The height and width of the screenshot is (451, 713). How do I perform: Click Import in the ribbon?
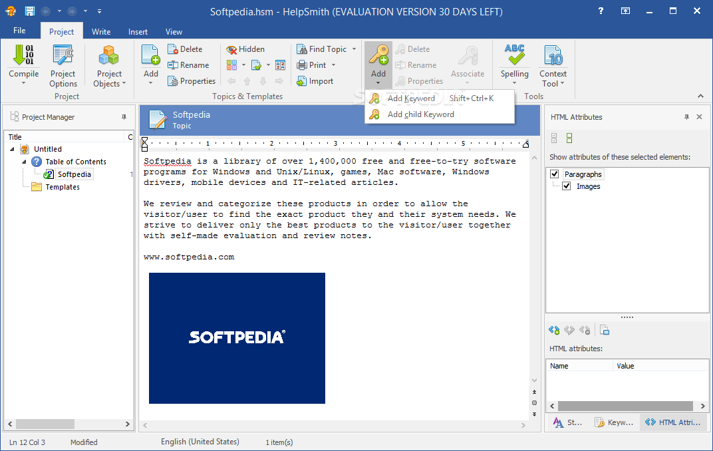coord(315,81)
